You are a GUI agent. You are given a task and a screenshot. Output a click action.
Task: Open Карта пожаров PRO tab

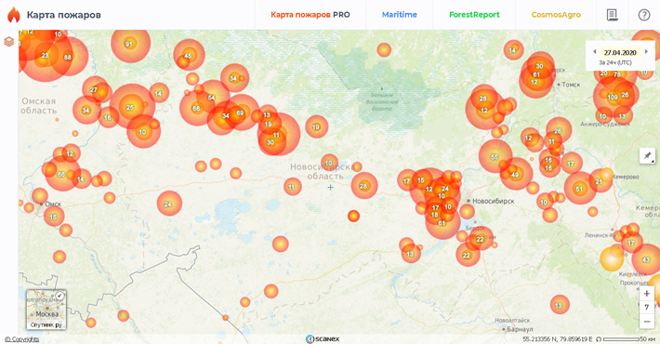pos(310,15)
